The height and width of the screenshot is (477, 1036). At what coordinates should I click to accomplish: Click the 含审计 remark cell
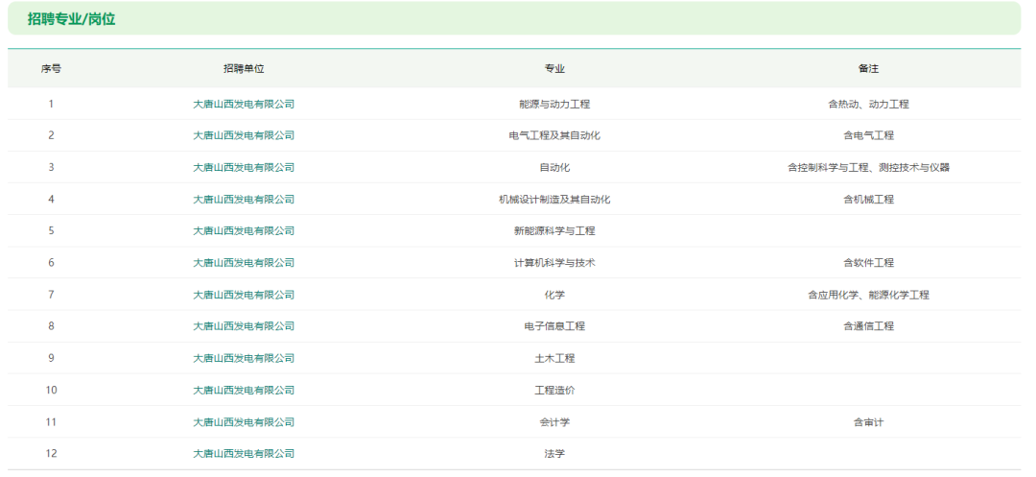tap(868, 422)
